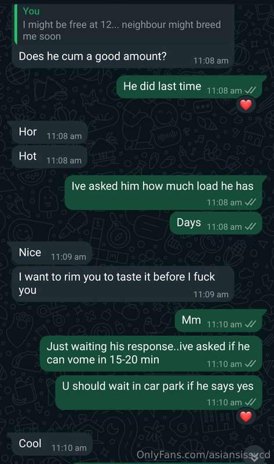Click the scroll-to-bottom double chevron button
The width and height of the screenshot is (274, 464).
coord(255,456)
